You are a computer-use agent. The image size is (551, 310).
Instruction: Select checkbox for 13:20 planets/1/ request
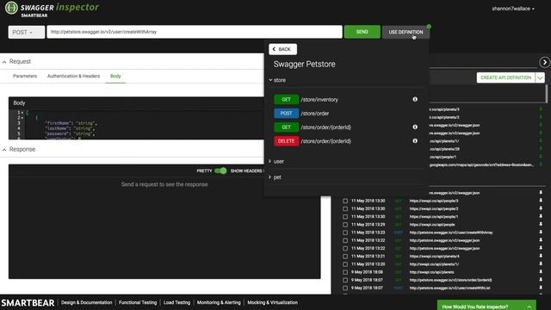click(x=345, y=264)
